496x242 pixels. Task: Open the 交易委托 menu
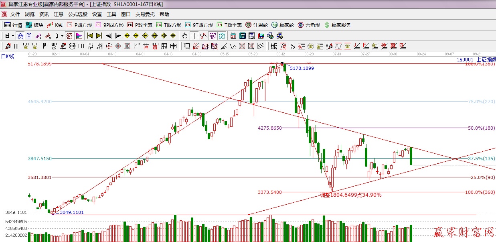(145, 14)
